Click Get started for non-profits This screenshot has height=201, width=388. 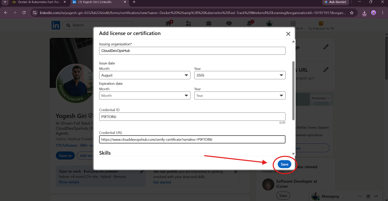[x=162, y=182]
